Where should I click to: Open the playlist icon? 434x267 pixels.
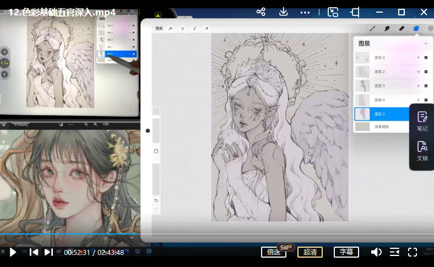click(394, 252)
